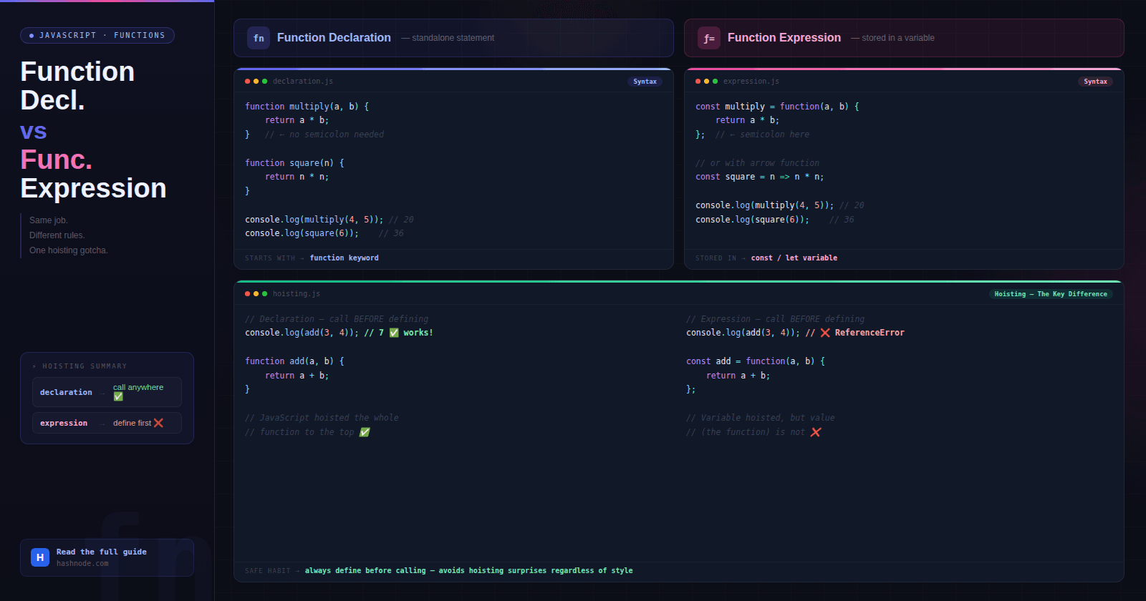Image resolution: width=1146 pixels, height=601 pixels.
Task: Click the yellow dot in expression.js window
Action: click(707, 82)
